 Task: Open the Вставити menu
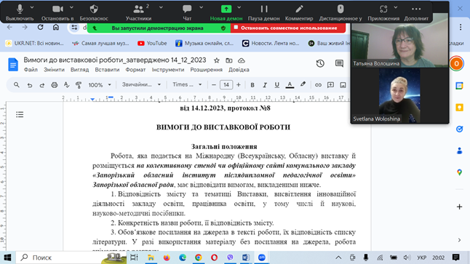coord(107,70)
